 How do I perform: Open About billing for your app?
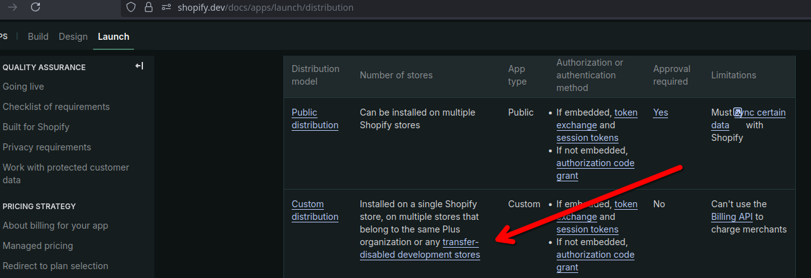pyautogui.click(x=56, y=226)
